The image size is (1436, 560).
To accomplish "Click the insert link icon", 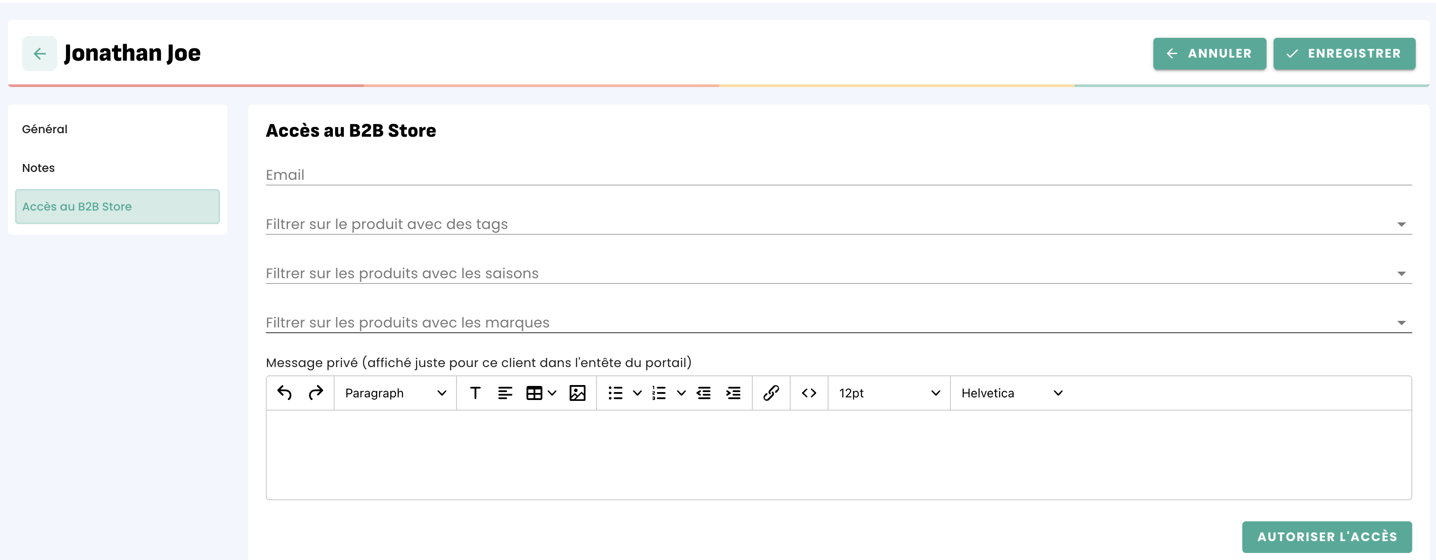I will [771, 393].
